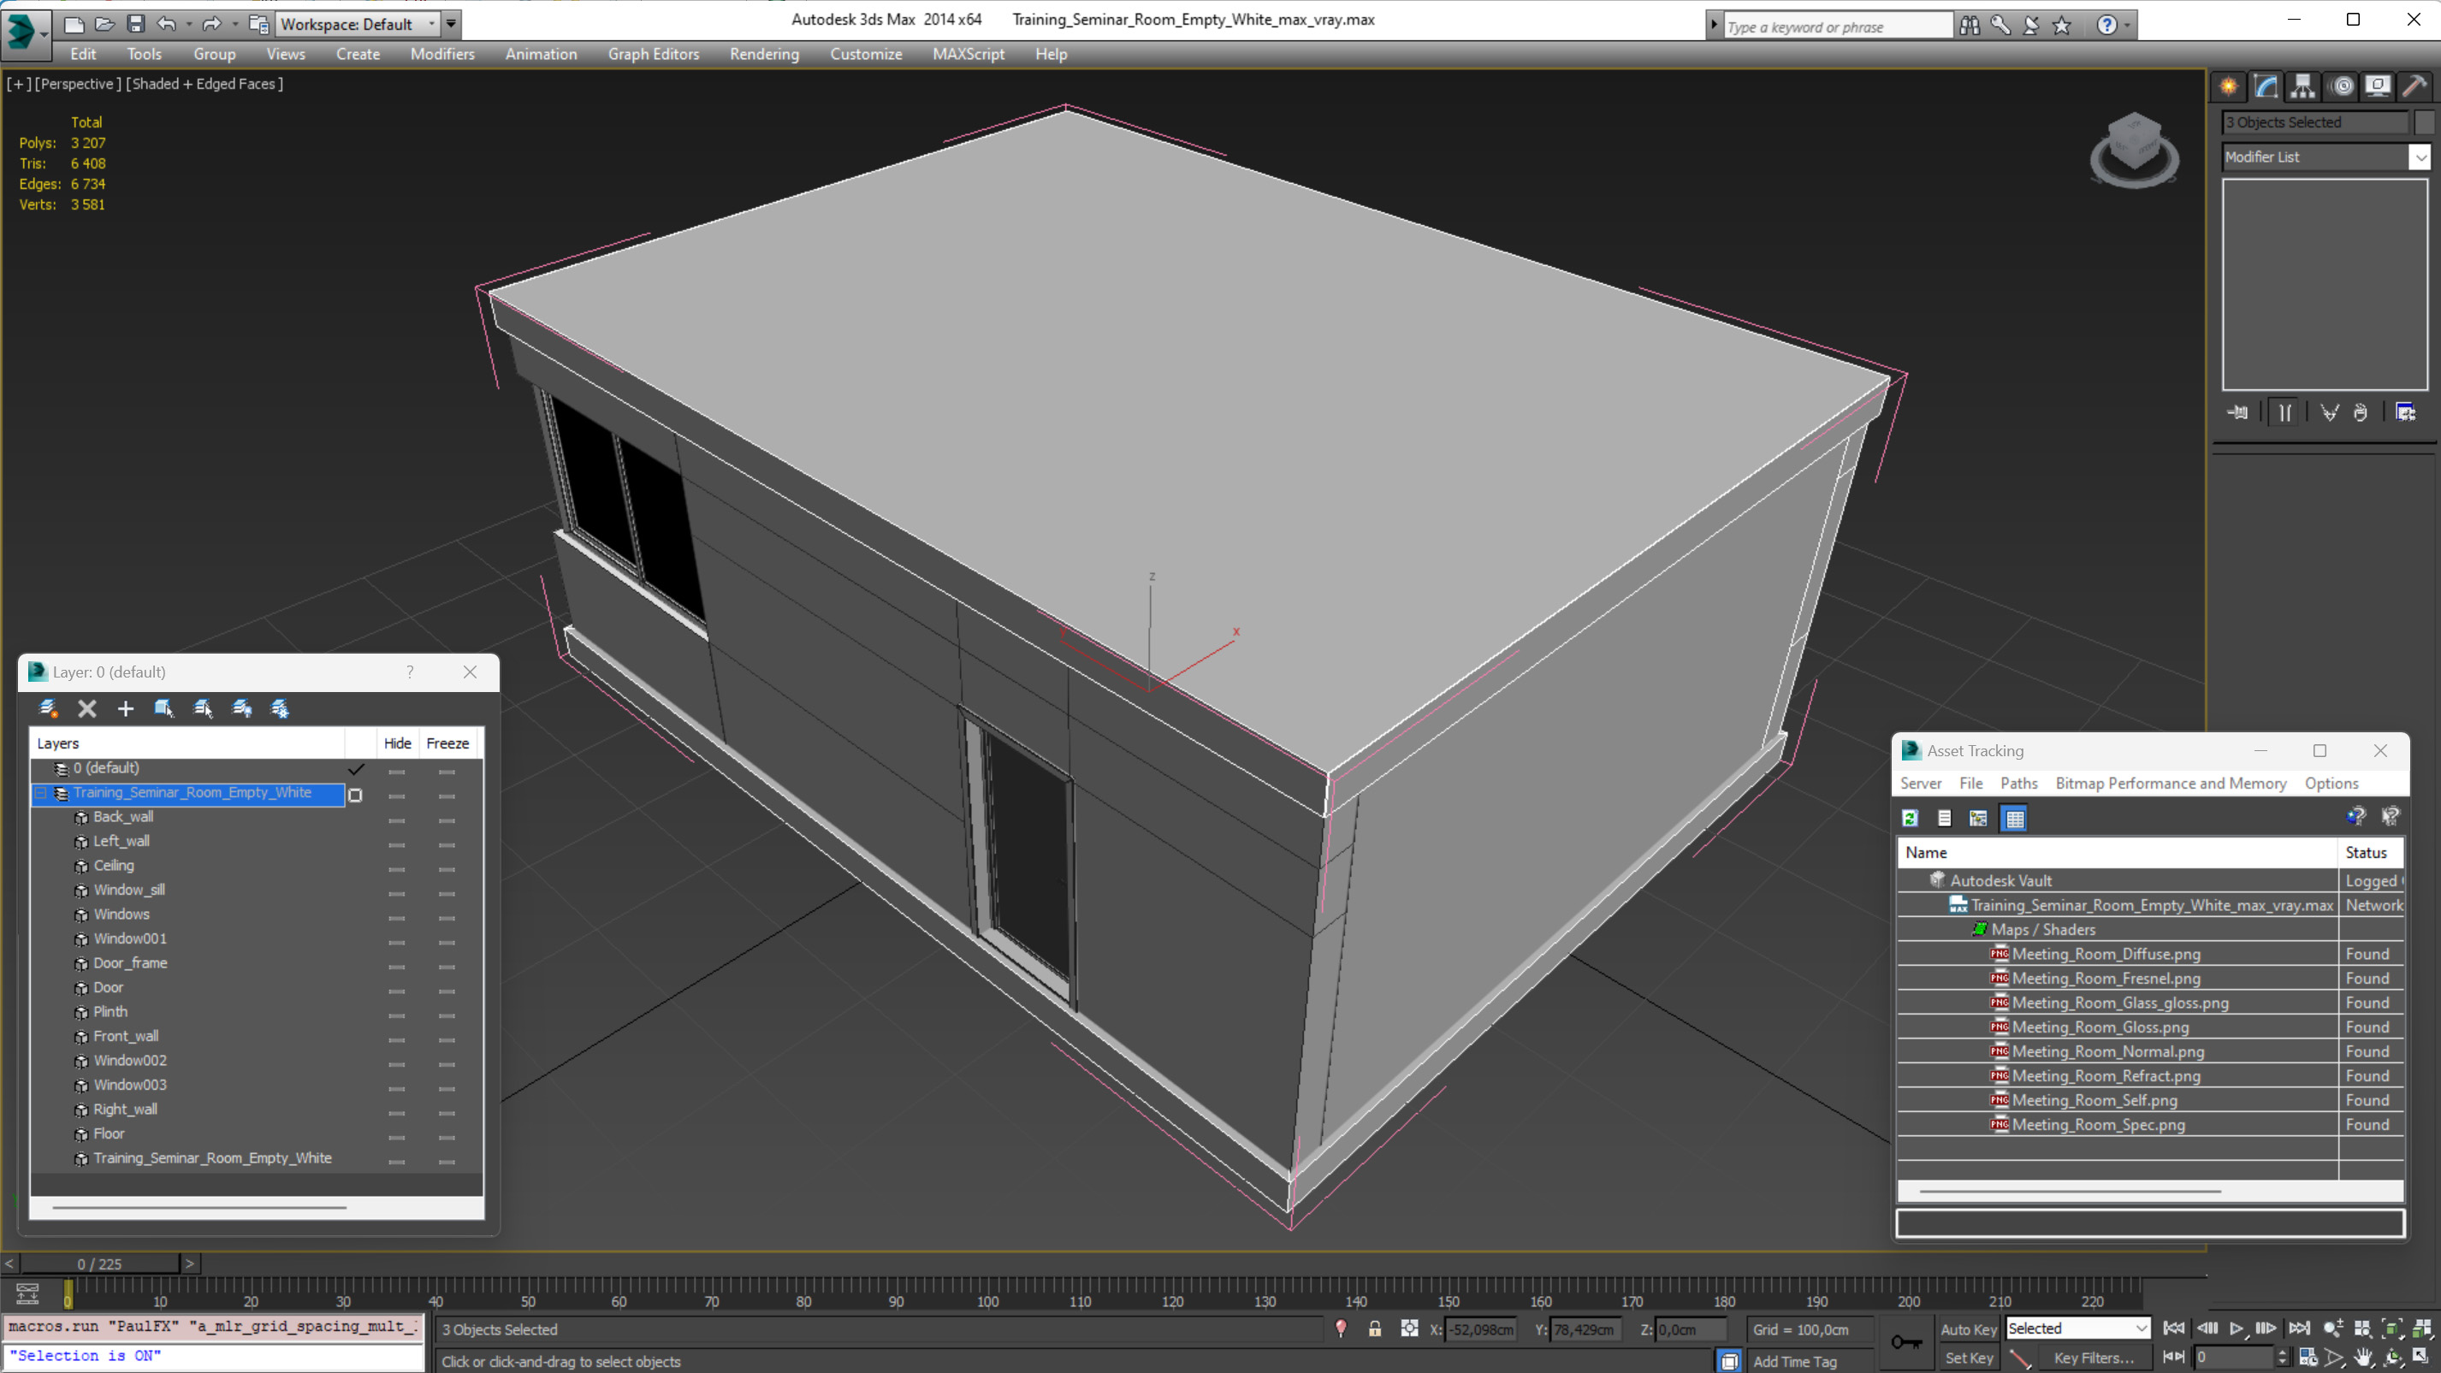
Task: Open the Selected key filter dropdown
Action: click(x=2077, y=1329)
